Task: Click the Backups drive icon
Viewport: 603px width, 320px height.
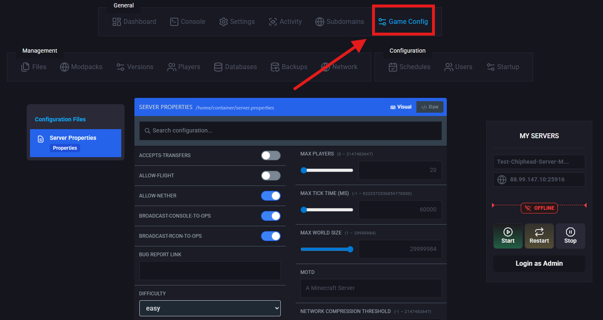Action: point(275,67)
